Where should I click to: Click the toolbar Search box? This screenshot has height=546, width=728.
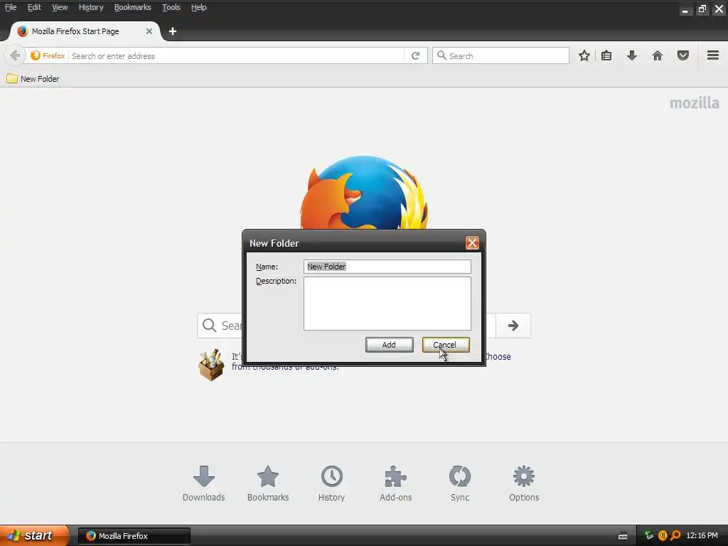click(x=500, y=55)
